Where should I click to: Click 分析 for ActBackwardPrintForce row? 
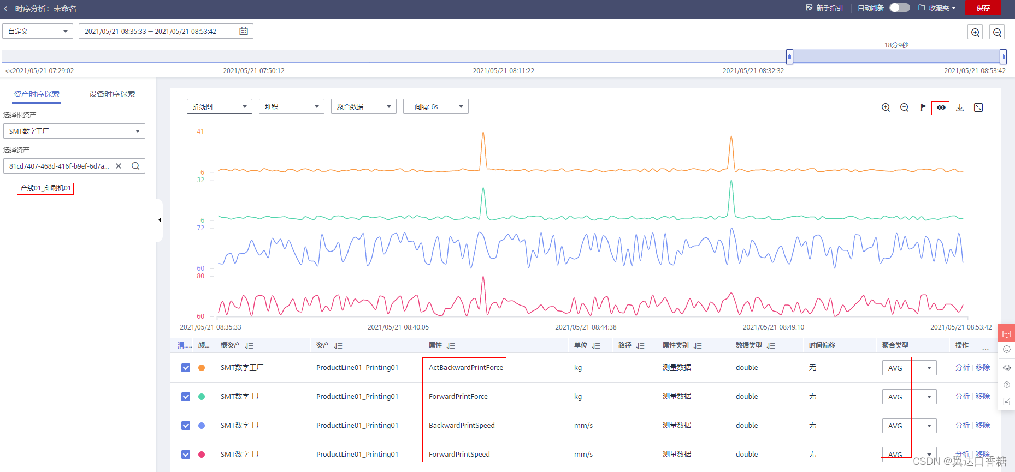[x=962, y=367]
